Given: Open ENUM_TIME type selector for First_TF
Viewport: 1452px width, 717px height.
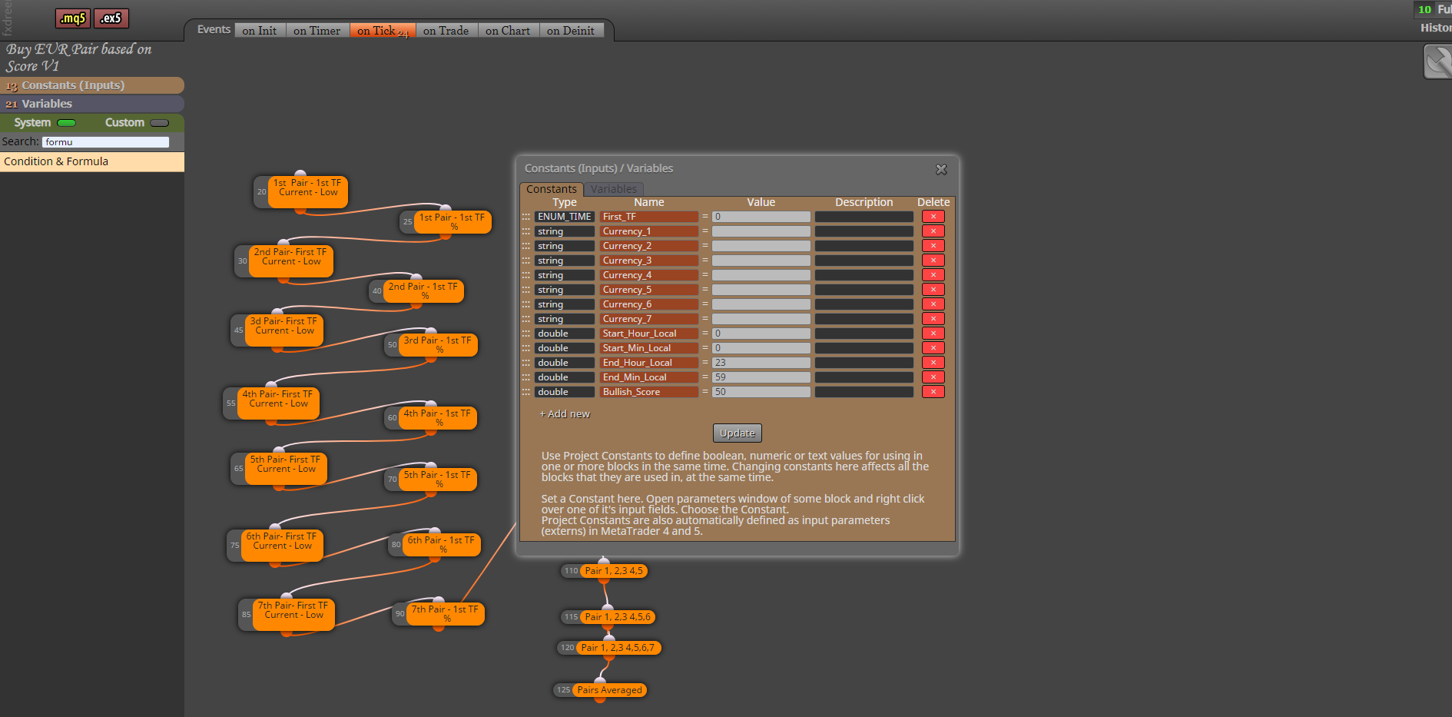Looking at the screenshot, I should click(x=565, y=217).
